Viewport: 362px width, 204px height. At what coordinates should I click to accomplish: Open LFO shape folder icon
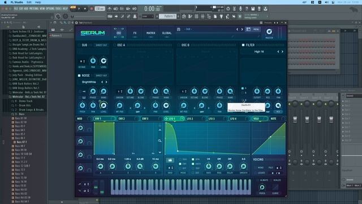[x=170, y=160]
